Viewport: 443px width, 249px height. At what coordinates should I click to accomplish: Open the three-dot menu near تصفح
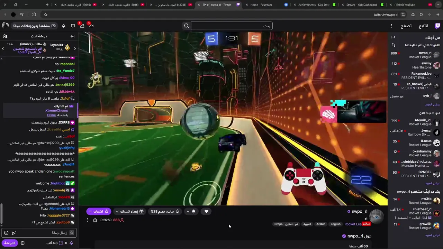pos(391,26)
